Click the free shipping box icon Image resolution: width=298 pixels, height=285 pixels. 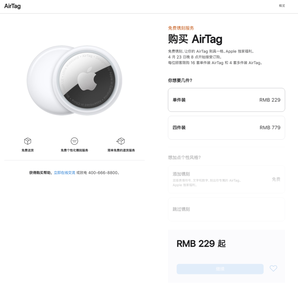[27, 141]
